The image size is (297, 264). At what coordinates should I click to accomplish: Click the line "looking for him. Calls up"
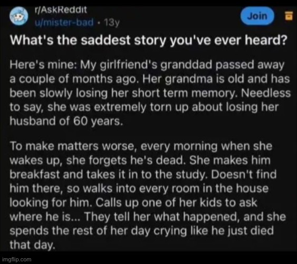click(x=133, y=203)
